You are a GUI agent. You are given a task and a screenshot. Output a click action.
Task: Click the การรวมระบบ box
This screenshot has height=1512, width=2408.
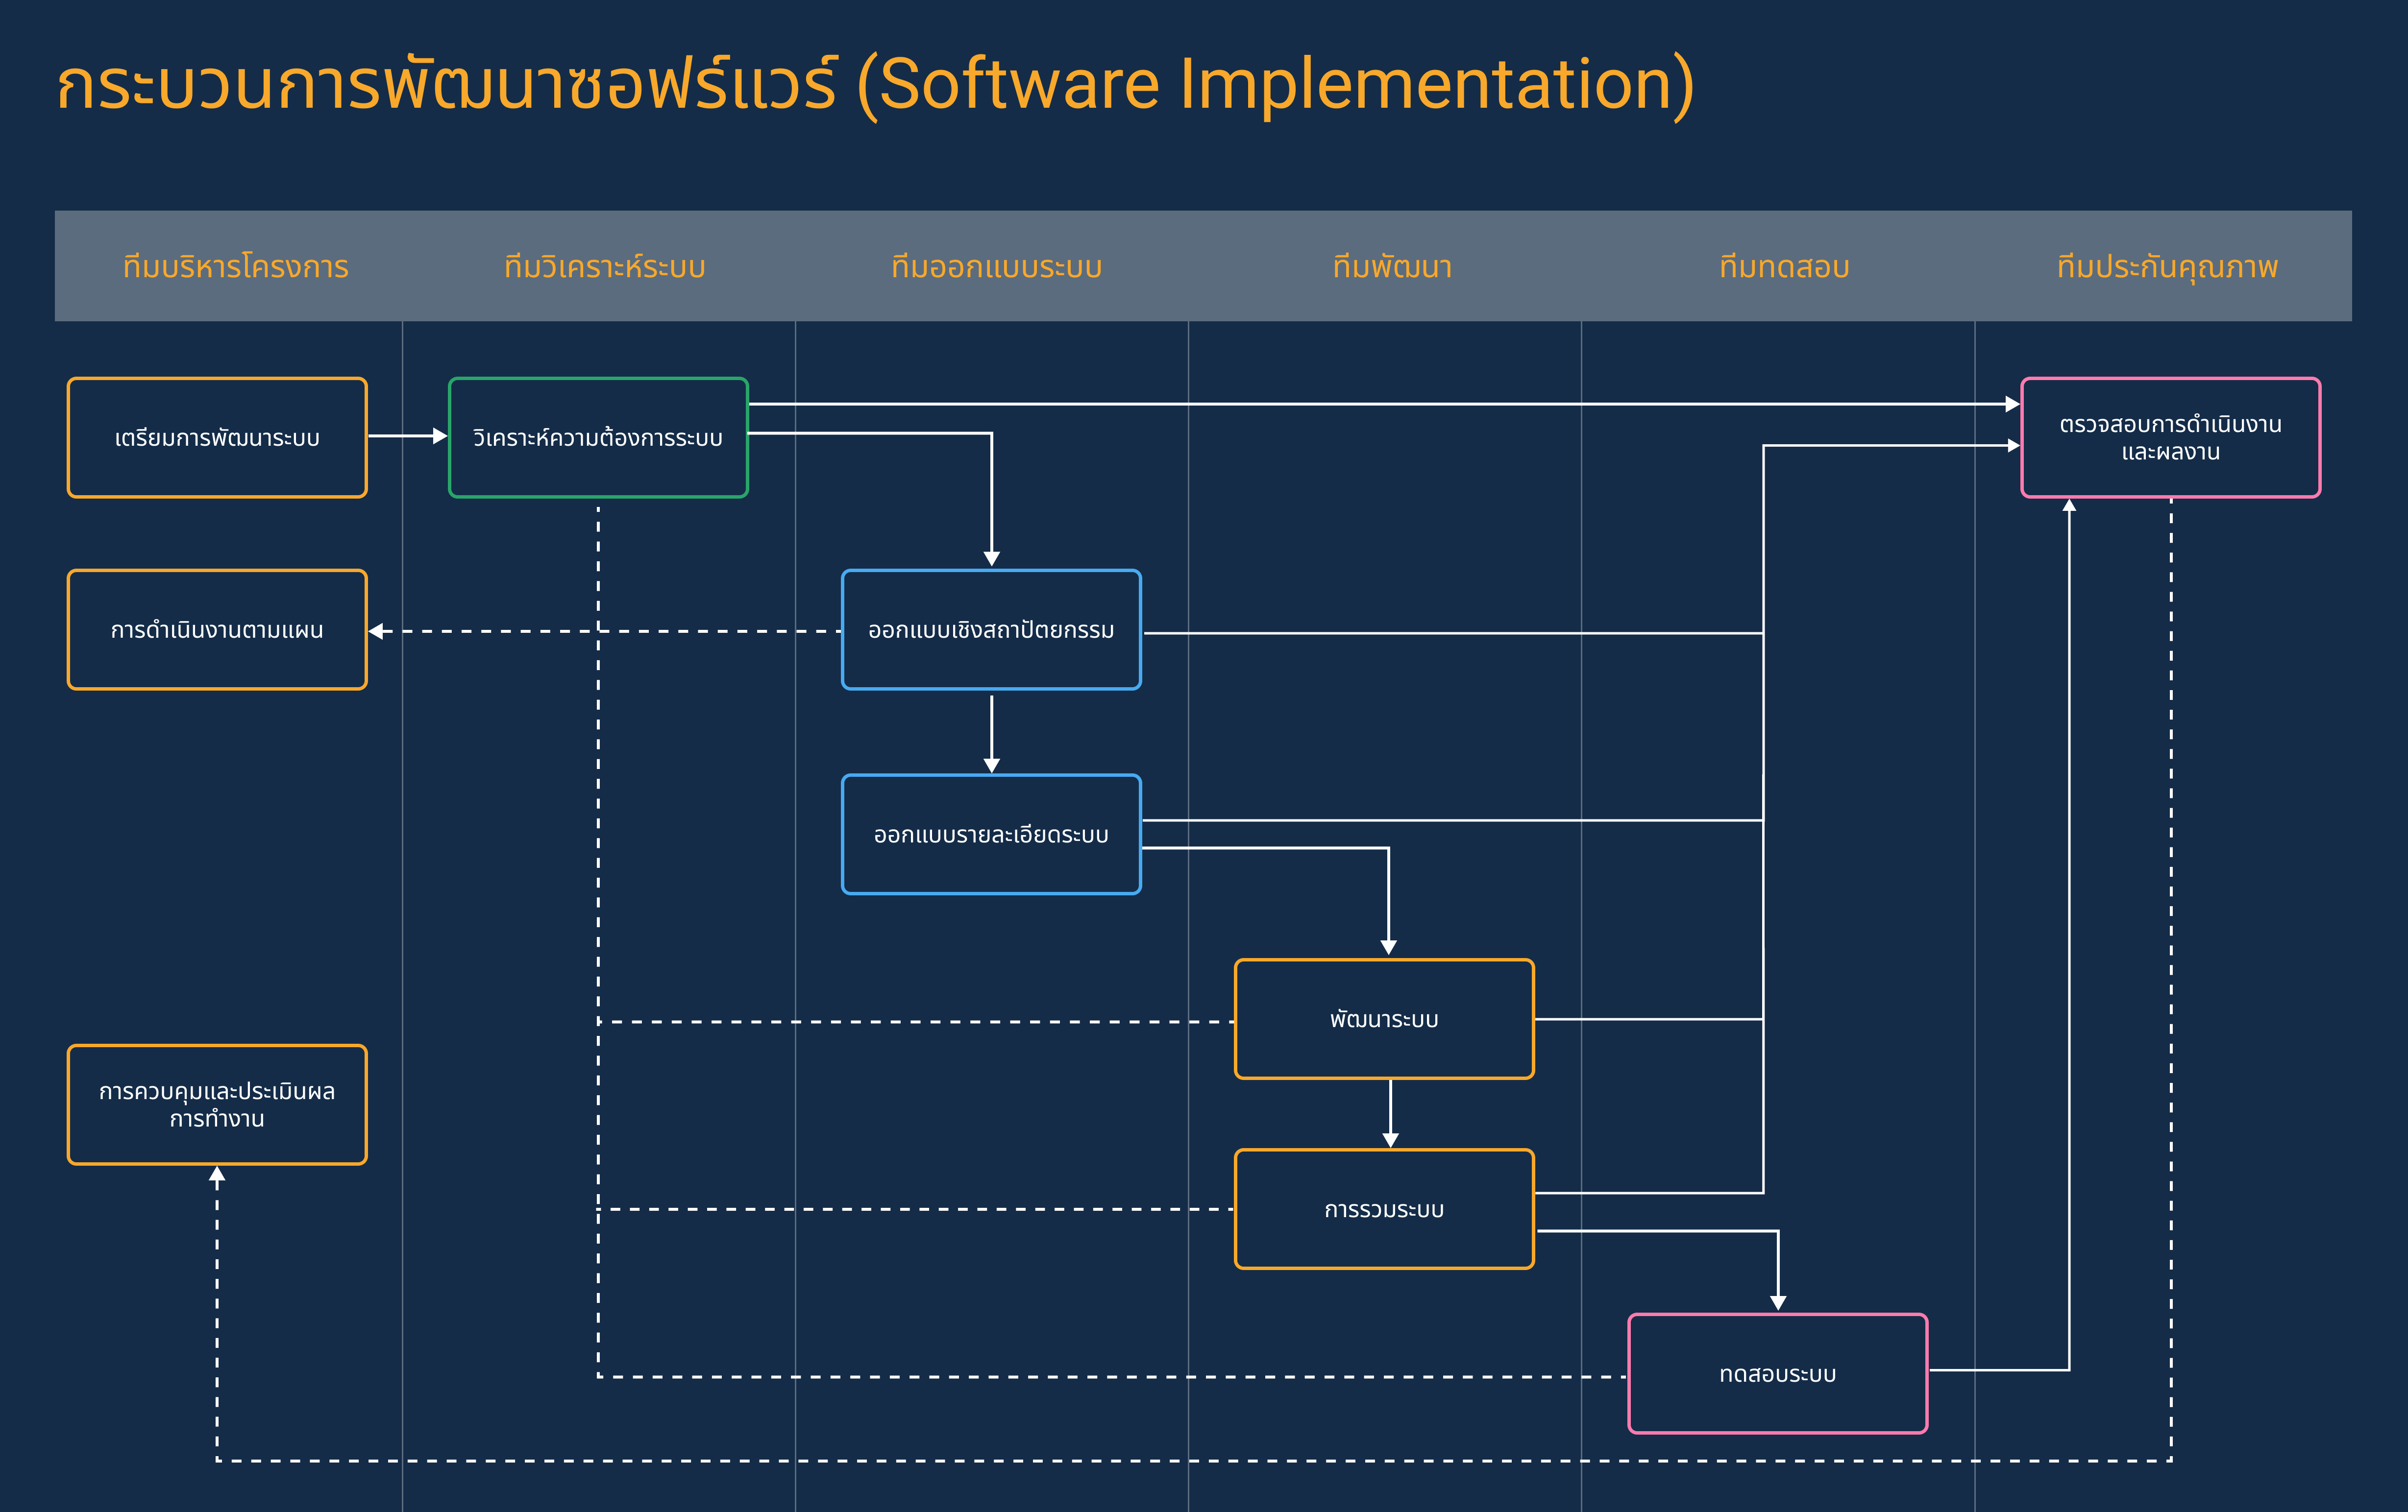click(x=1384, y=1209)
